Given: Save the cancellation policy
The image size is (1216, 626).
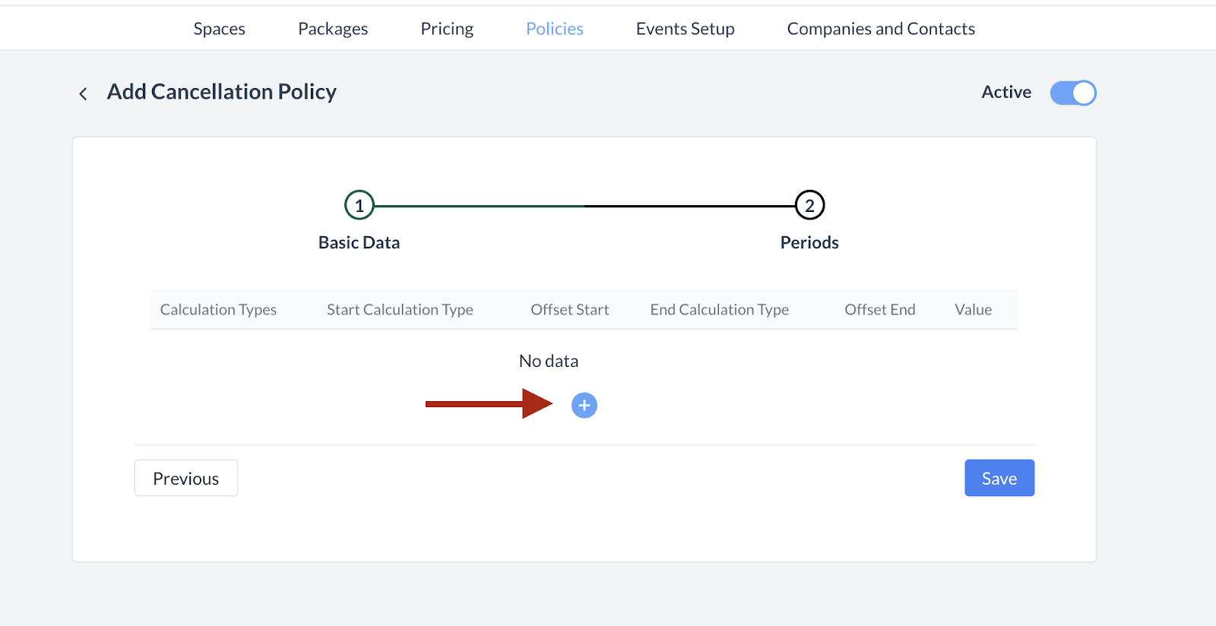Looking at the screenshot, I should 999,478.
